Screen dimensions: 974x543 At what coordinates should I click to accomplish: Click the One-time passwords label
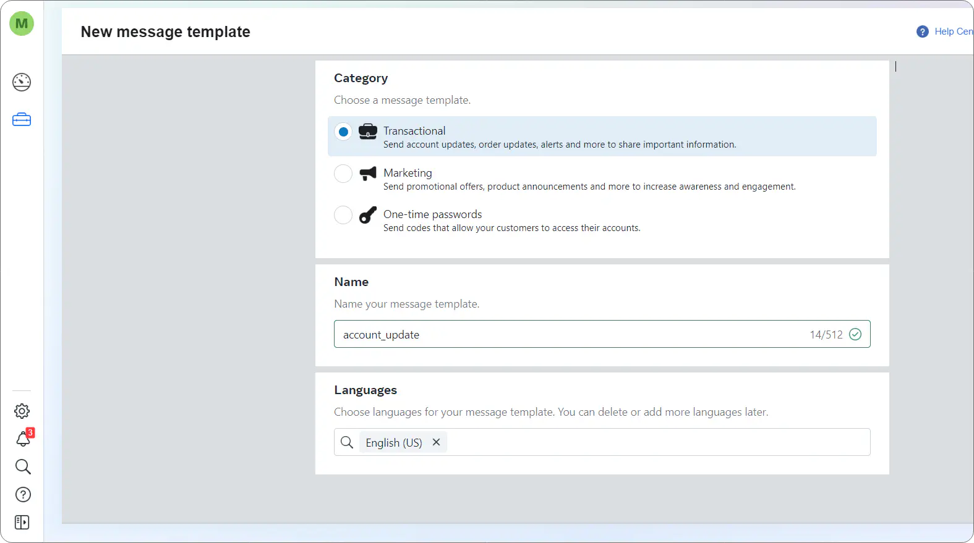(x=432, y=214)
